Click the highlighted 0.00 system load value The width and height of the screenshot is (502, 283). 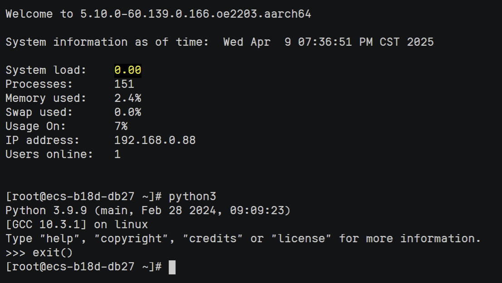coord(128,70)
